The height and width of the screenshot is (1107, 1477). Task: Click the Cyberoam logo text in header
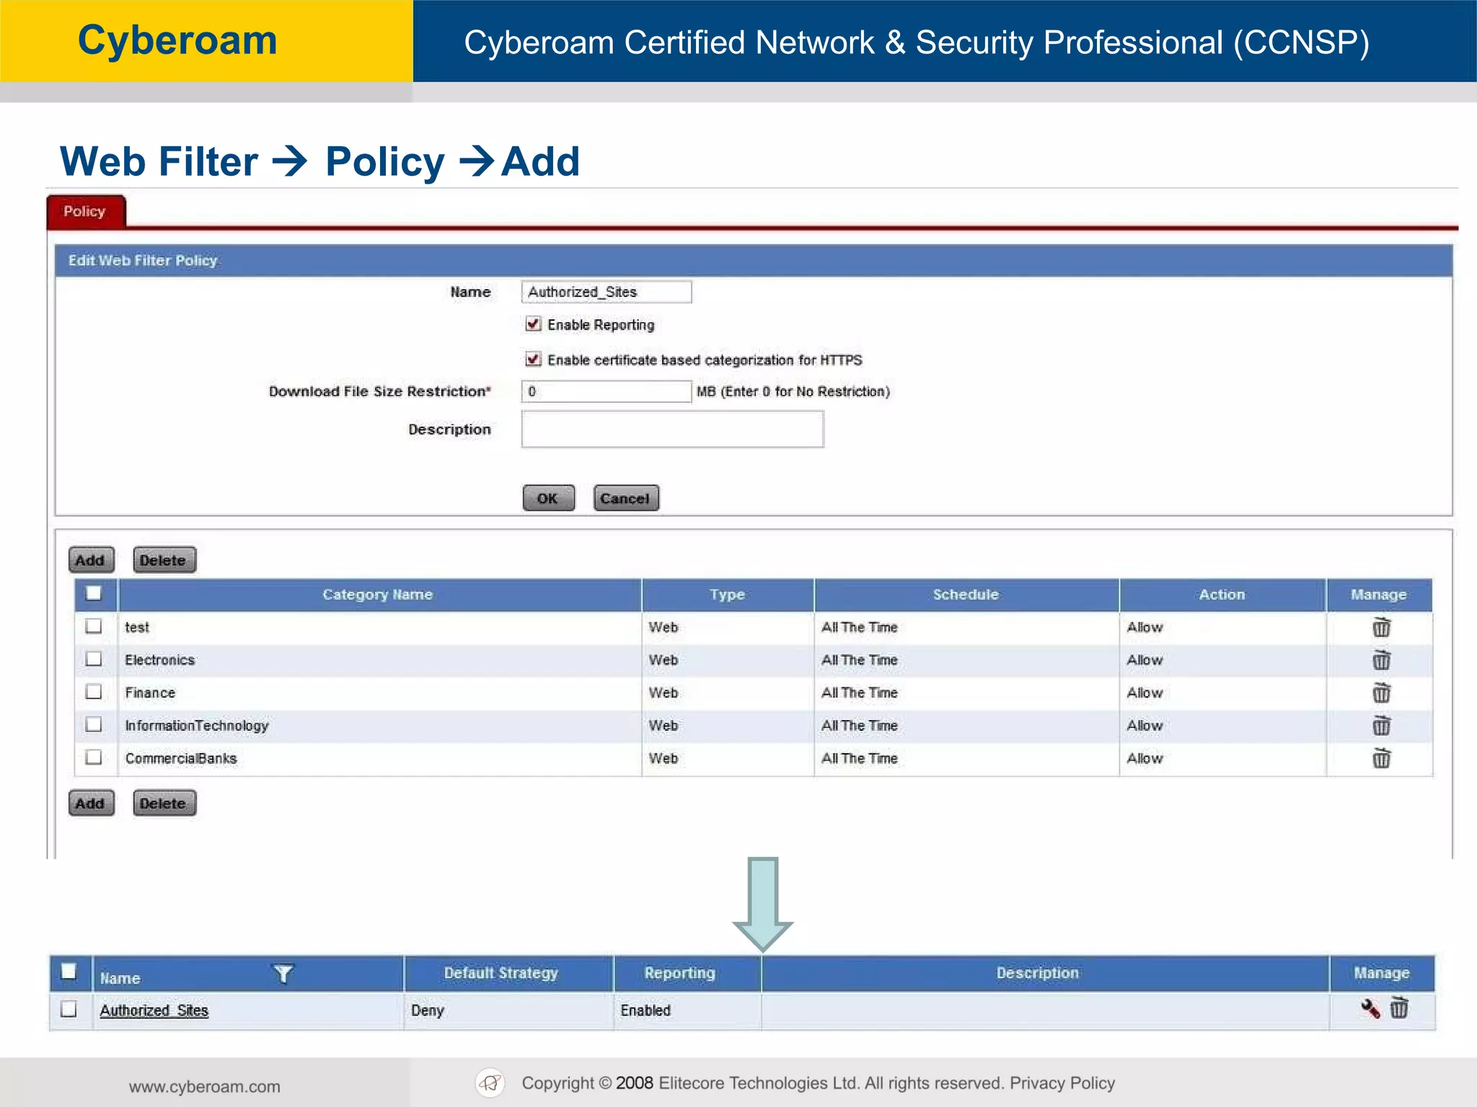click(x=177, y=40)
